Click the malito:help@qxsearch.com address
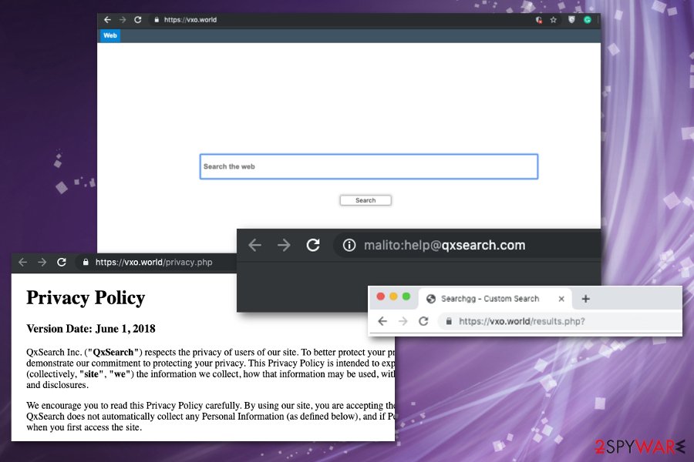694x462 pixels. (444, 246)
